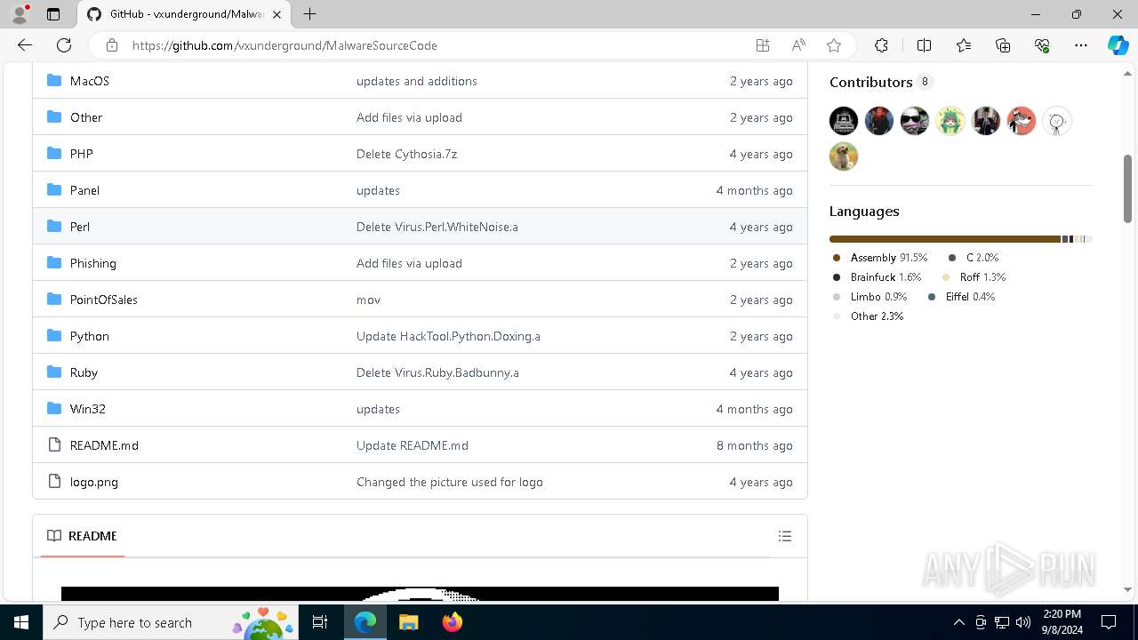
Task: Filter by C language 2.0%
Action: (x=974, y=258)
